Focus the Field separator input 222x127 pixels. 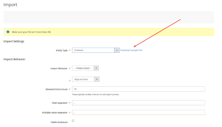coord(138,103)
